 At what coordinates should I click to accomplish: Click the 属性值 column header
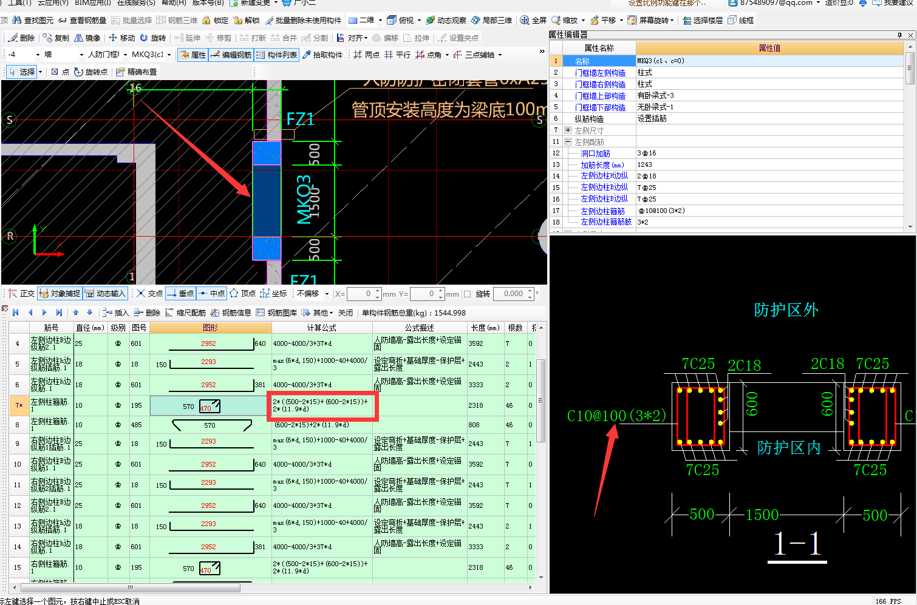tap(769, 48)
